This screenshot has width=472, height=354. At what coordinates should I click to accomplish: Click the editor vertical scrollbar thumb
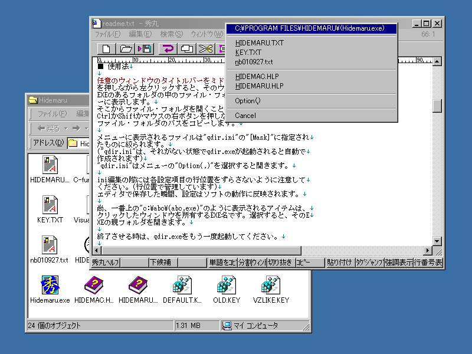pyautogui.click(x=437, y=106)
